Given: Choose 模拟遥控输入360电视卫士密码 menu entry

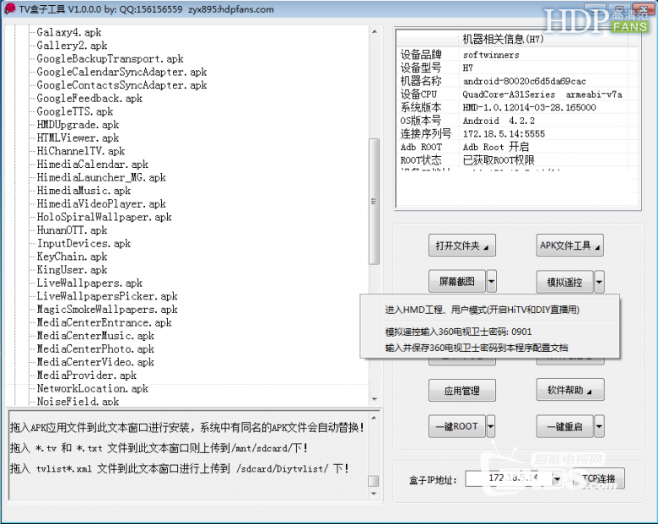Looking at the screenshot, I should (458, 332).
